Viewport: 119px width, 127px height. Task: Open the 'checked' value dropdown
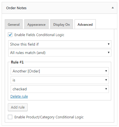tap(60, 89)
